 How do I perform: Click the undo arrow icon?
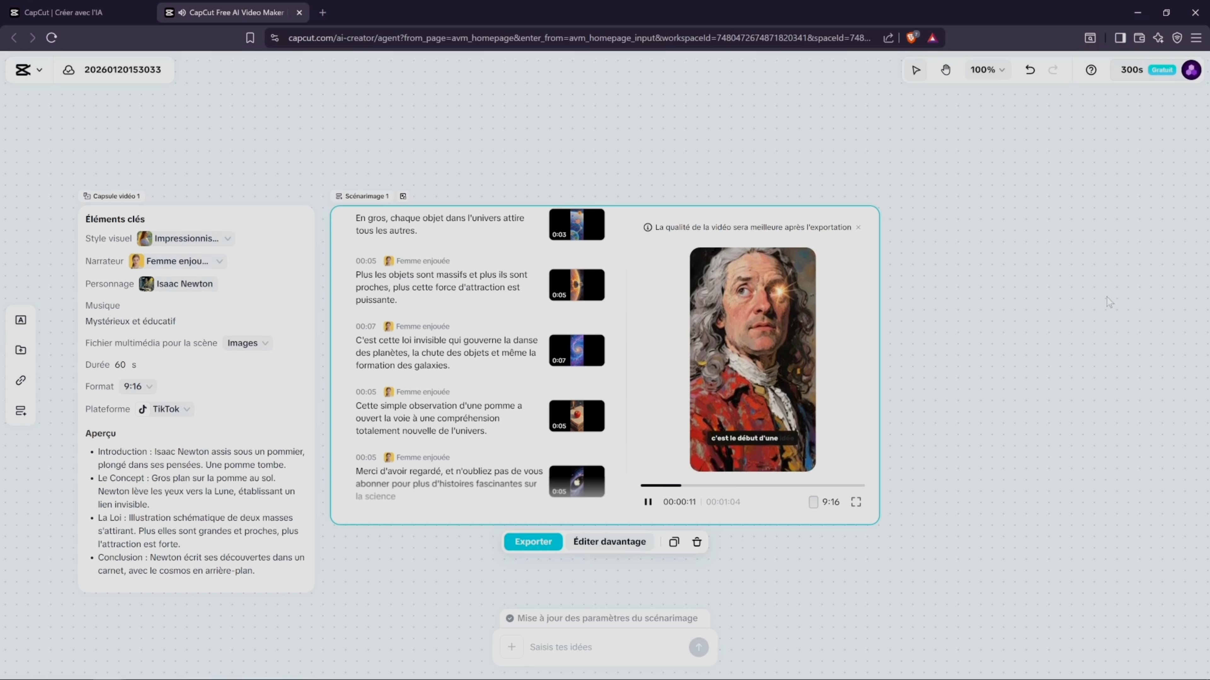pos(1030,70)
